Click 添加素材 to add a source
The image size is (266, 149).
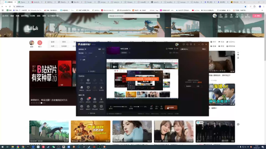91,71
